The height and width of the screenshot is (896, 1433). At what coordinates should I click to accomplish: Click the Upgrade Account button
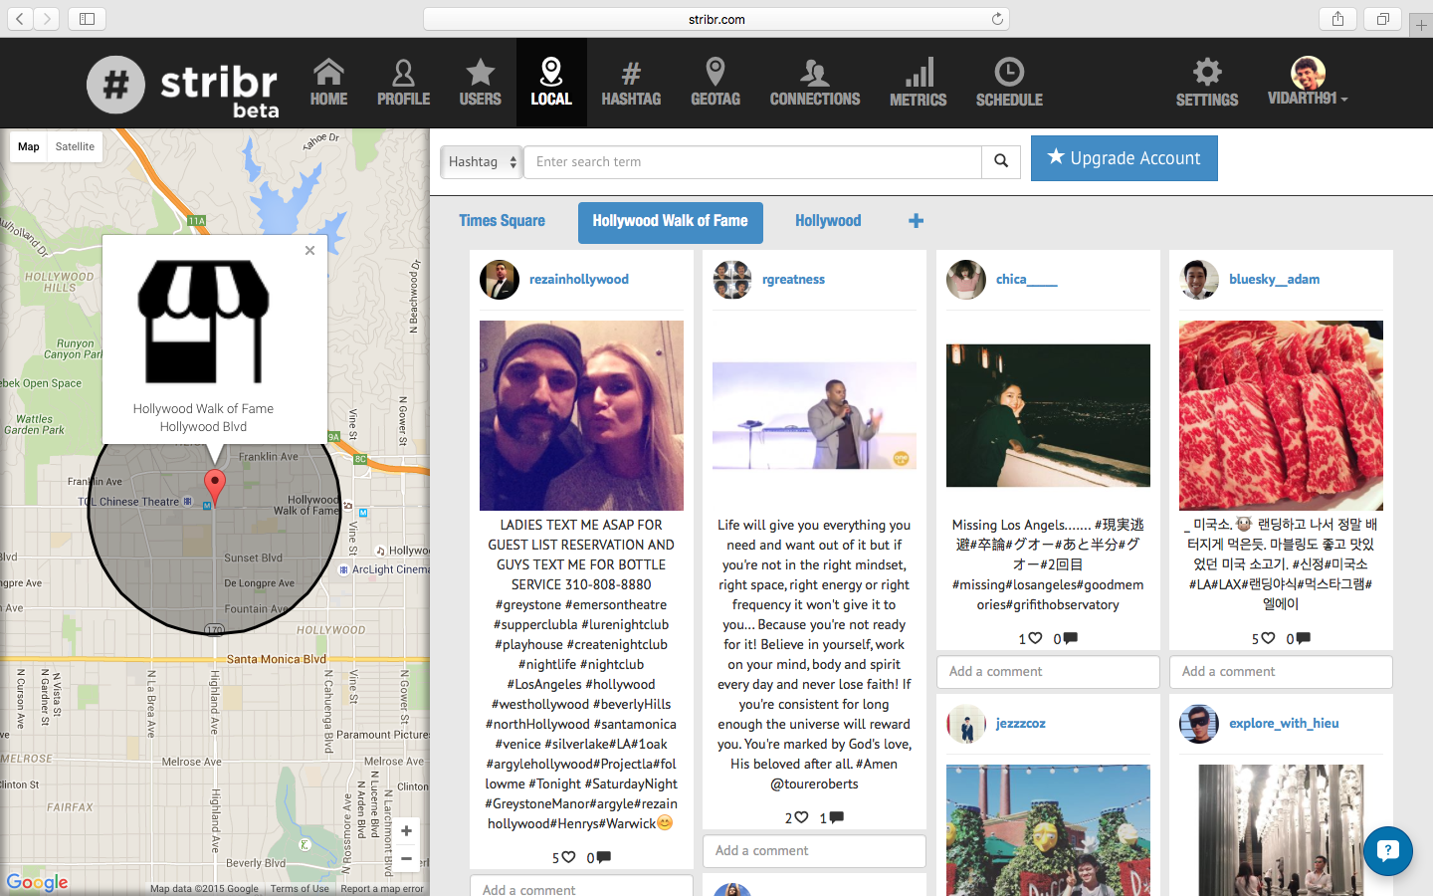pyautogui.click(x=1125, y=158)
